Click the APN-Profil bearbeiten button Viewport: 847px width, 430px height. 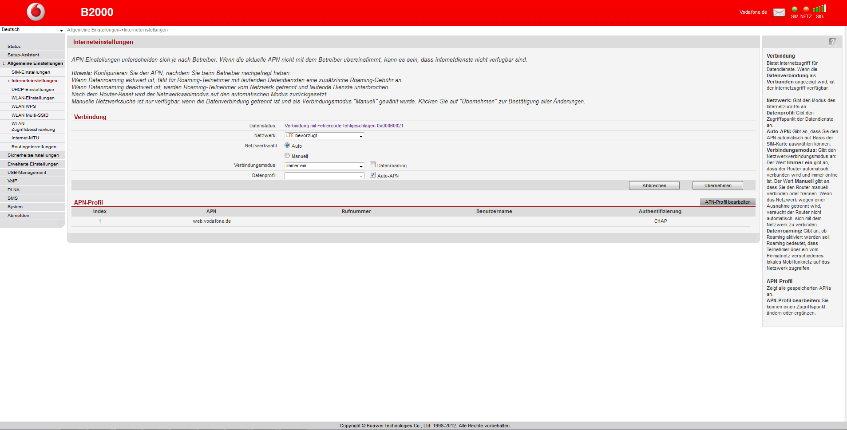click(728, 202)
